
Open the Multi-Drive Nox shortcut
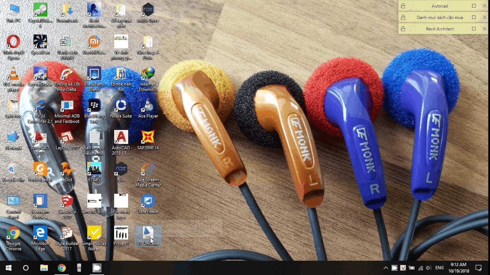148,13
